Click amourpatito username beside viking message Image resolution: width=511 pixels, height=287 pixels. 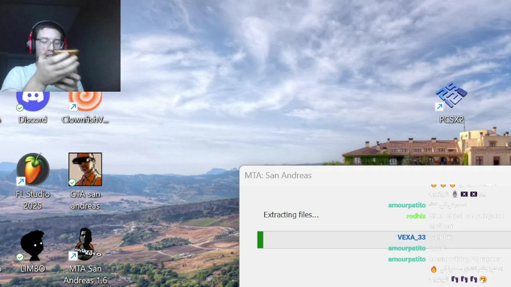[x=407, y=259]
